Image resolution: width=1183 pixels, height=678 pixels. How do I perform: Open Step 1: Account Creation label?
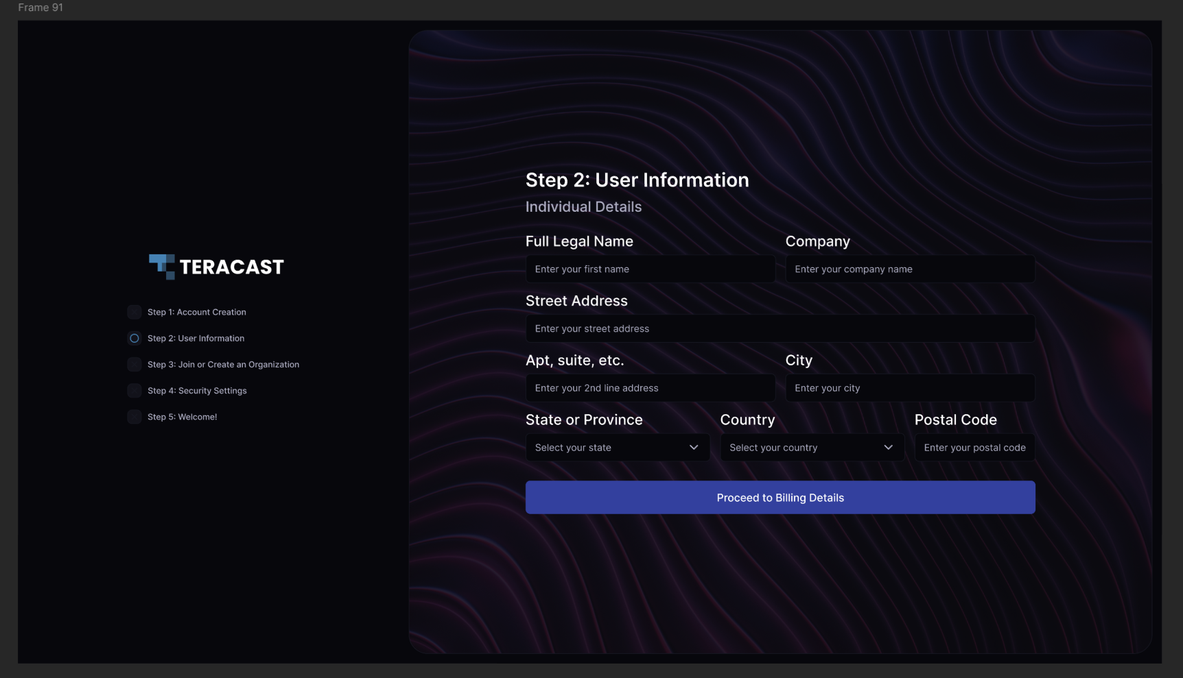click(x=197, y=312)
